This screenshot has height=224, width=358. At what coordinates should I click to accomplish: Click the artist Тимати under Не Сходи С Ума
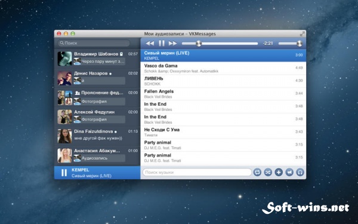point(151,135)
